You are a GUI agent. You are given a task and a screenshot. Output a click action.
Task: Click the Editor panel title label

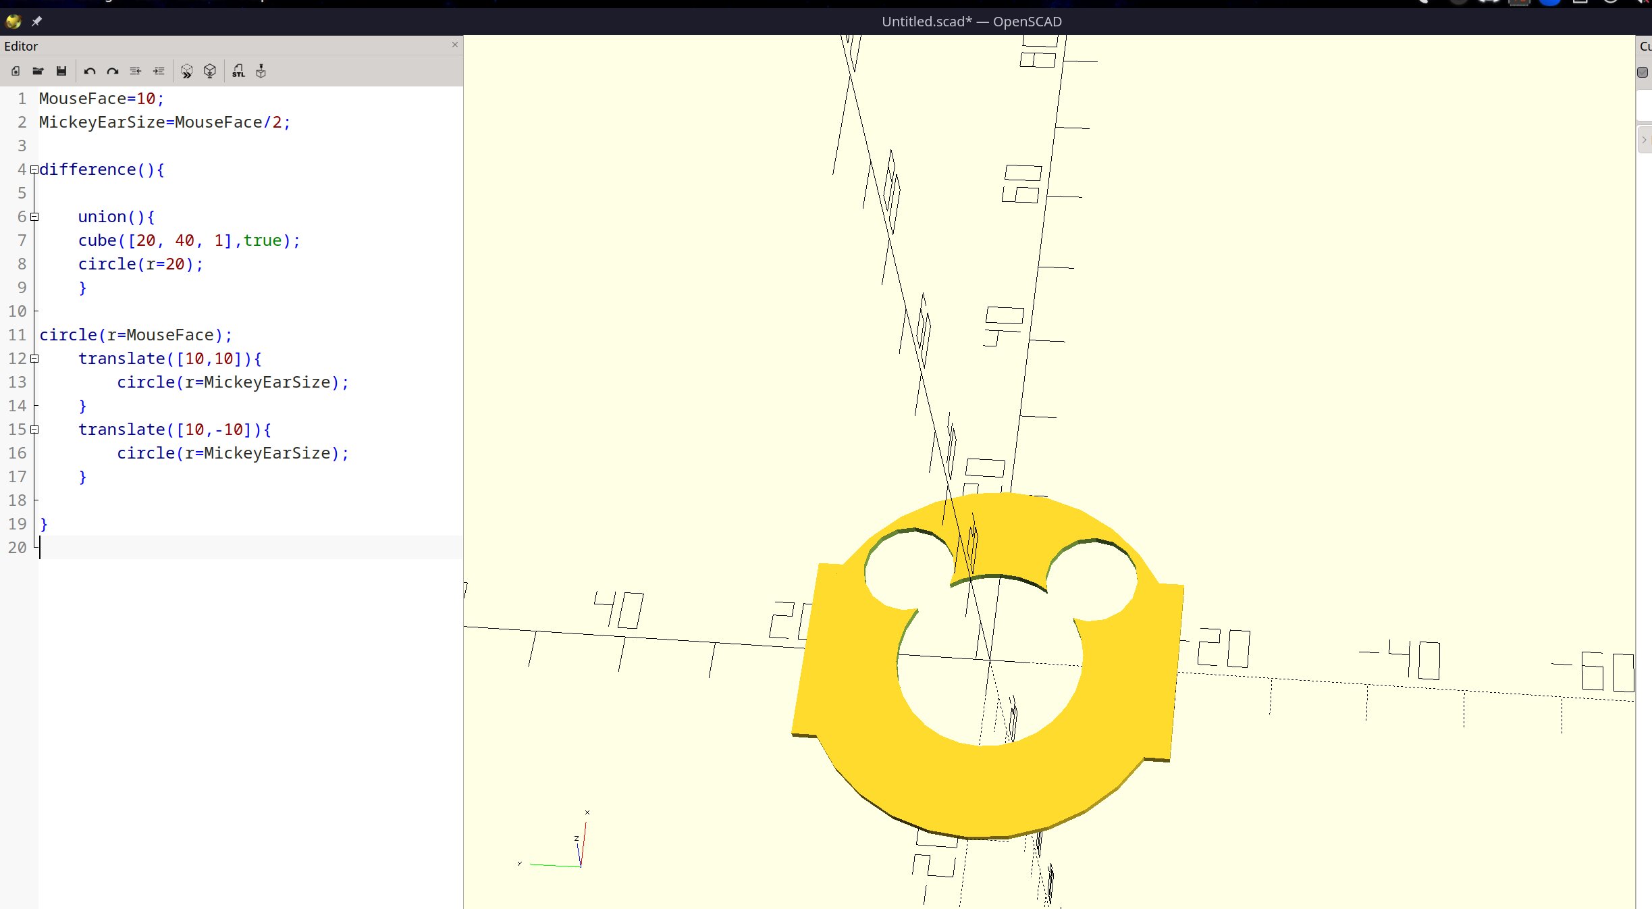21,46
